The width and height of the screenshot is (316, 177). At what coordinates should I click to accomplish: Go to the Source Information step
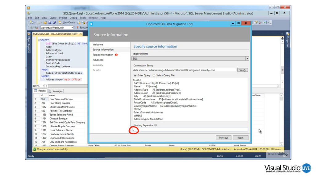[x=103, y=49]
